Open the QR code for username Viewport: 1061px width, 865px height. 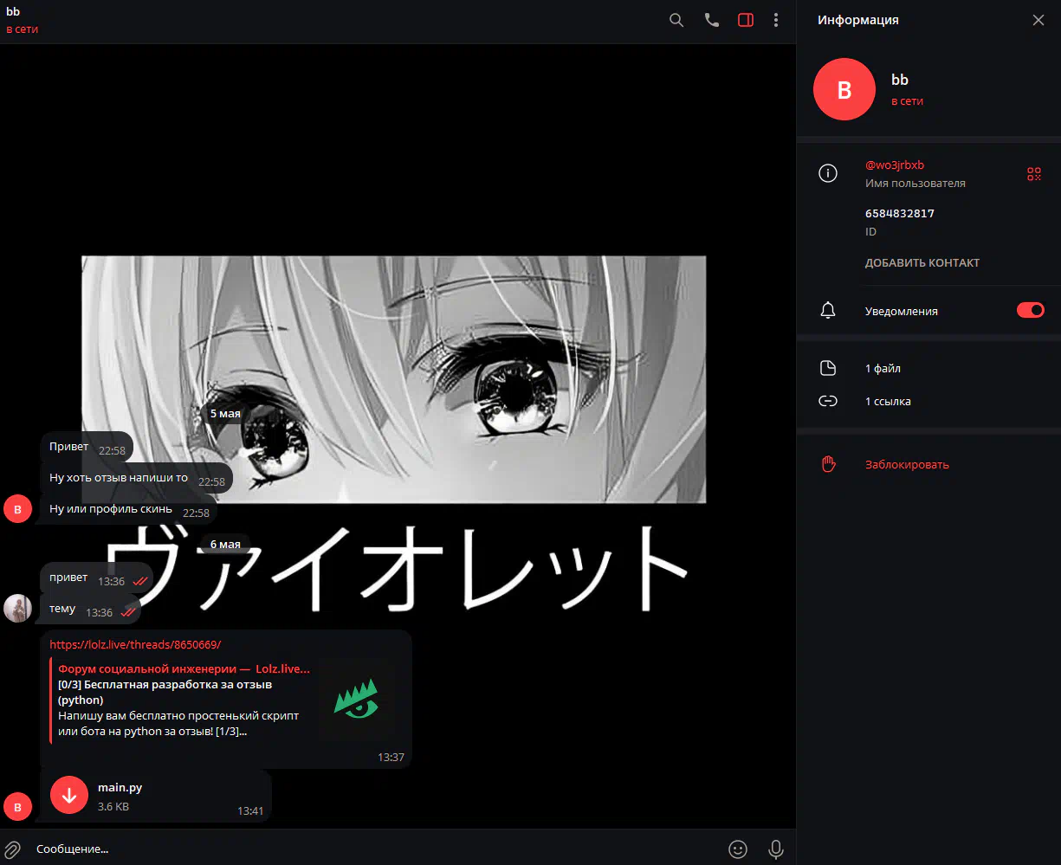point(1034,174)
